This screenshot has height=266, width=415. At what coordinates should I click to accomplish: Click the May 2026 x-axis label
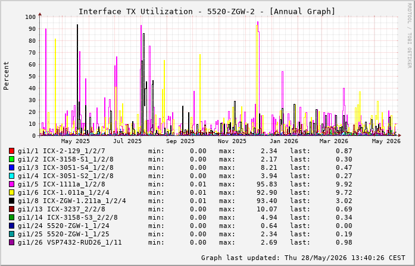[x=386, y=141]
